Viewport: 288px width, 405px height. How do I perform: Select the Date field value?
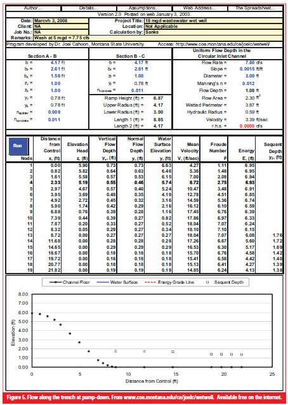(61, 21)
